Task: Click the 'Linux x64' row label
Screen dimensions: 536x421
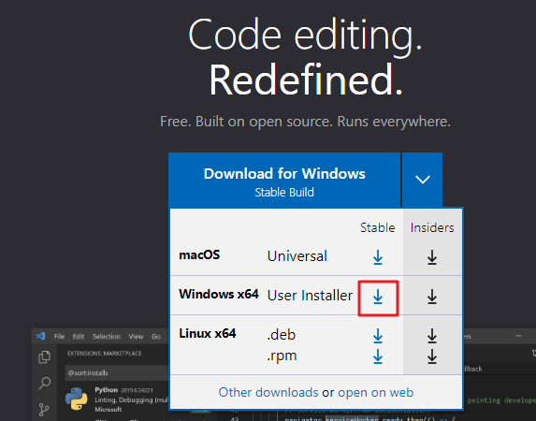Action: click(x=208, y=333)
